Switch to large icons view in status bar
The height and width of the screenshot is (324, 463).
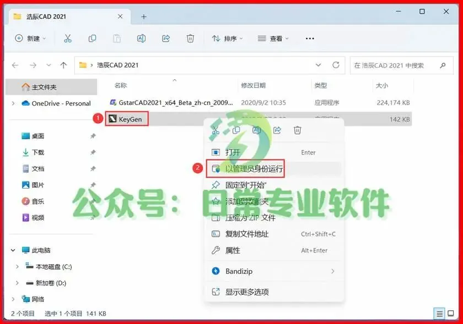[x=451, y=314]
